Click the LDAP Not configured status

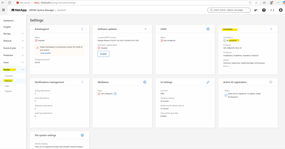[x=168, y=41]
